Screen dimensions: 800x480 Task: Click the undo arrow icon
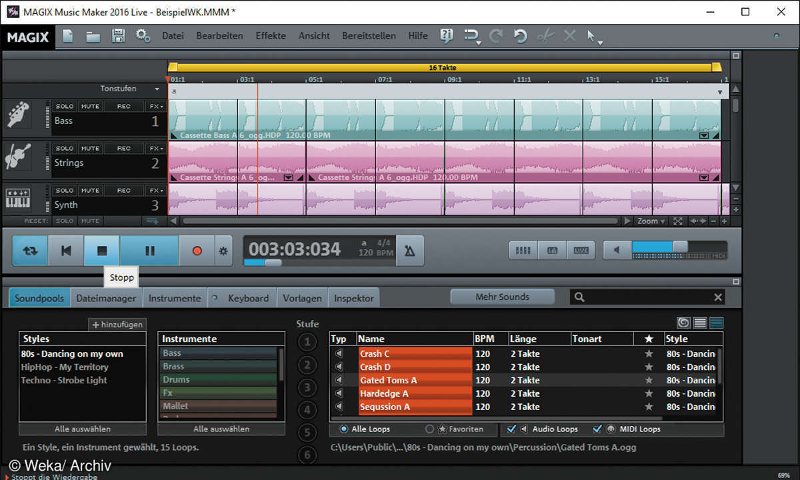tap(520, 36)
